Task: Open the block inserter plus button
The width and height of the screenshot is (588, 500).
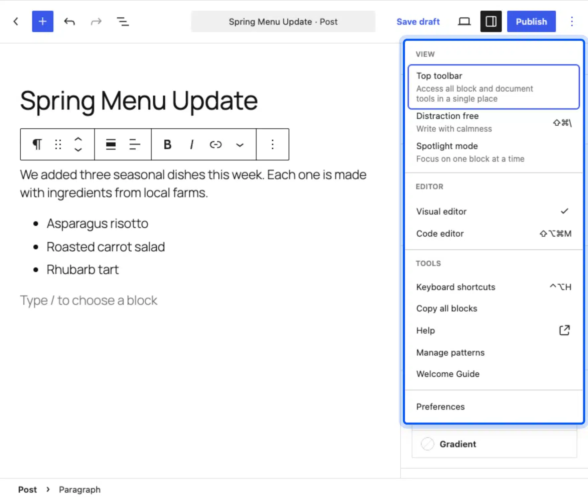Action: click(x=42, y=21)
